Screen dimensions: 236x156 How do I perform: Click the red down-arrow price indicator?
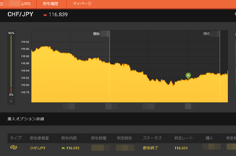45,15
